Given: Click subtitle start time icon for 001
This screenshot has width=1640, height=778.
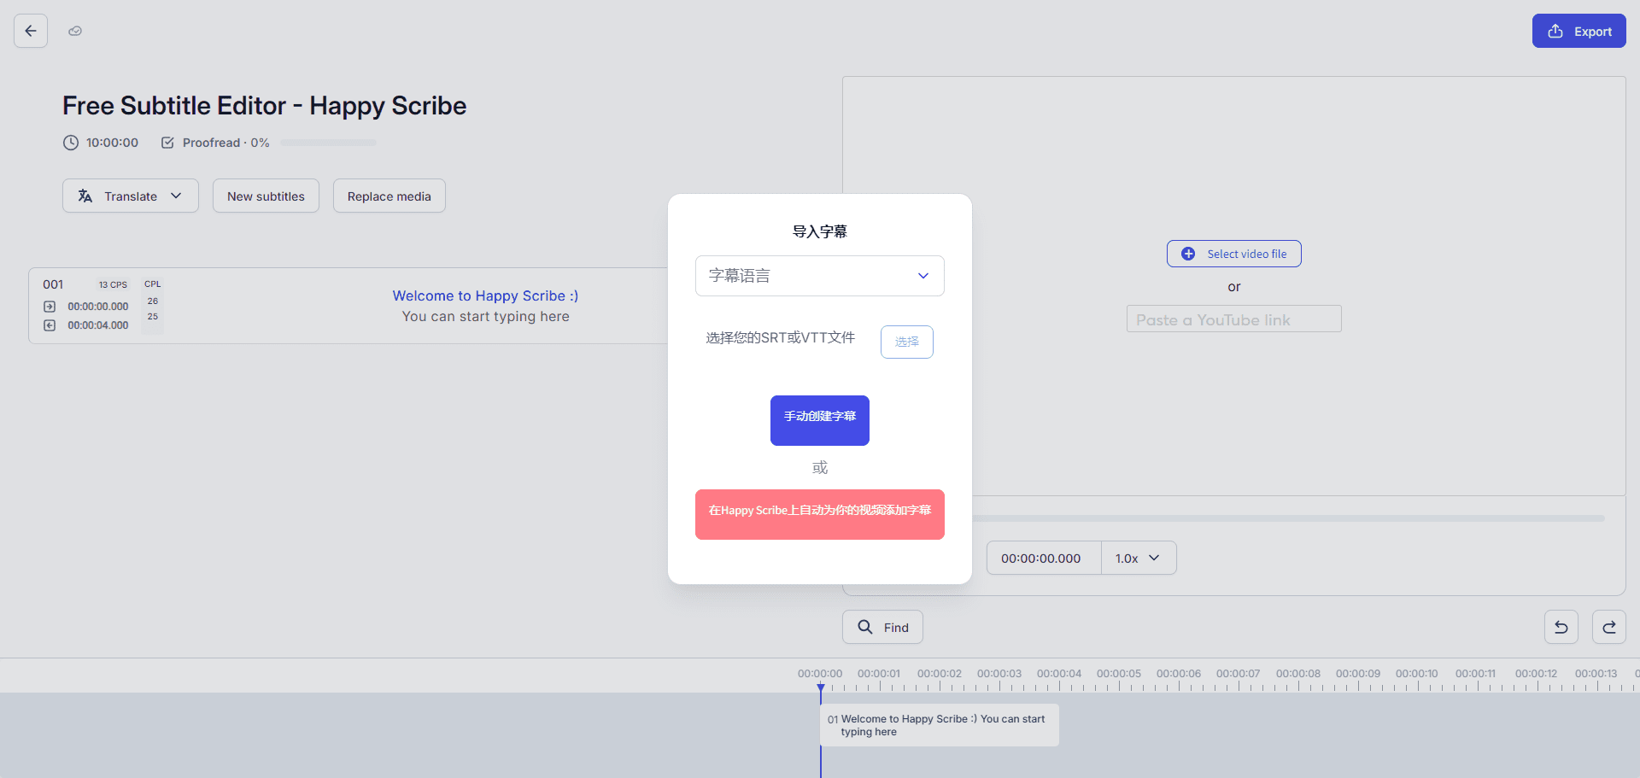Looking at the screenshot, I should (x=50, y=307).
